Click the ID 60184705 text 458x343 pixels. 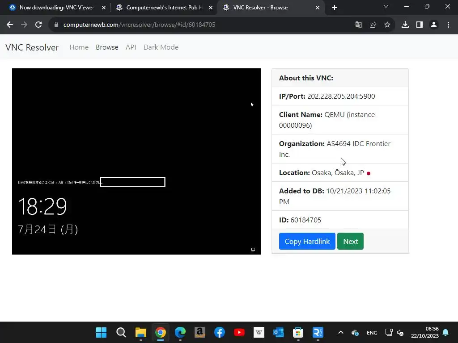click(300, 220)
